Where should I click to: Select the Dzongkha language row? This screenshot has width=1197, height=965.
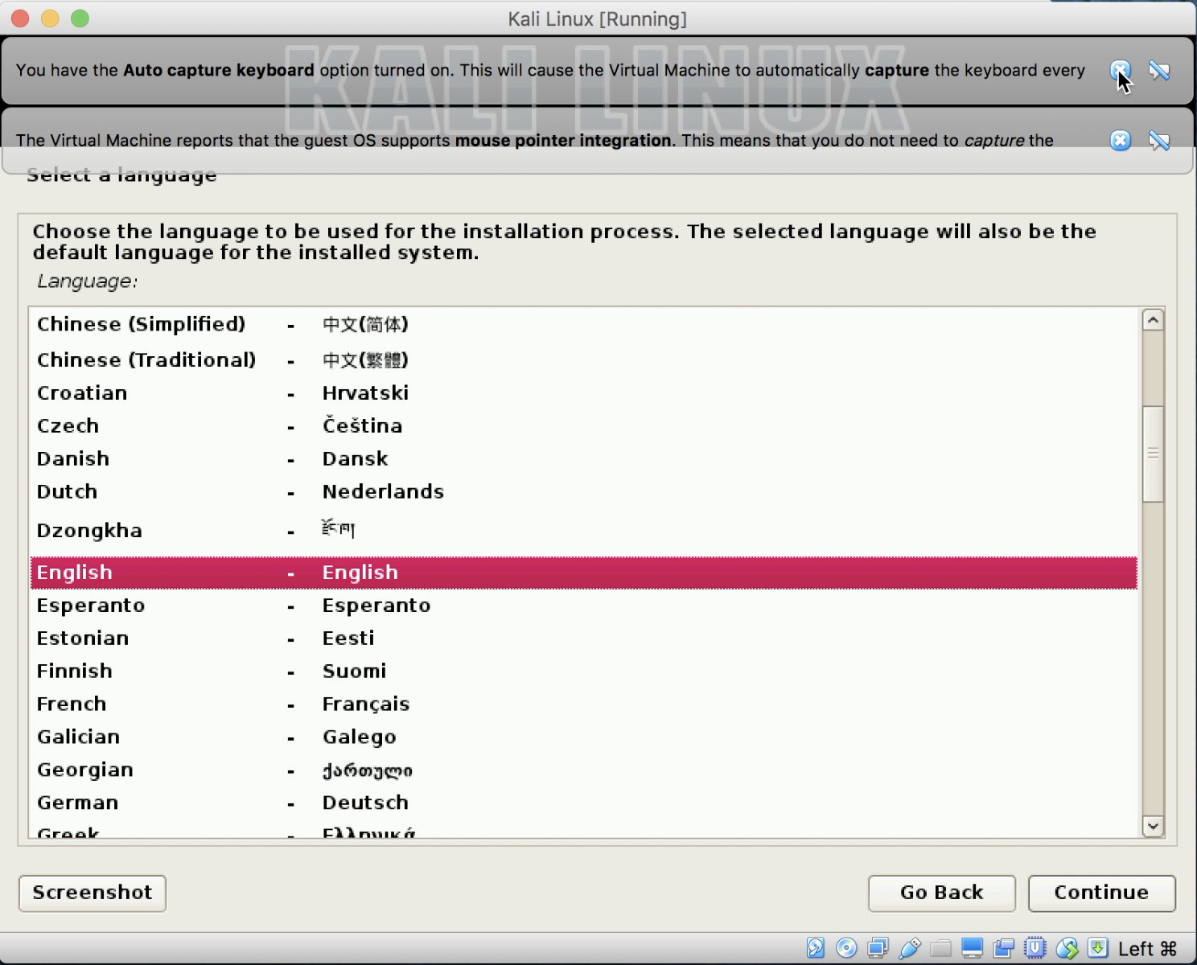tap(584, 531)
